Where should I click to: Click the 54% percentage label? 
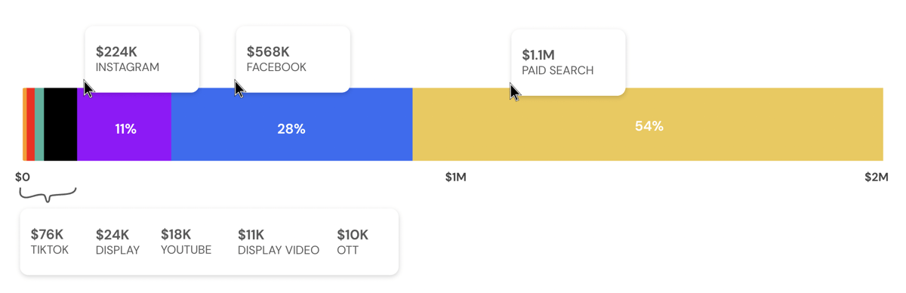point(649,126)
